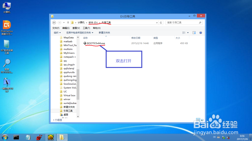This screenshot has width=252, height=141.
Task: Toggle the preview pane button
Action: click(194, 33)
